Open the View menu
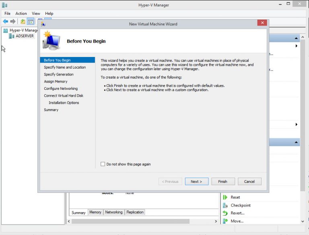 [36, 13]
